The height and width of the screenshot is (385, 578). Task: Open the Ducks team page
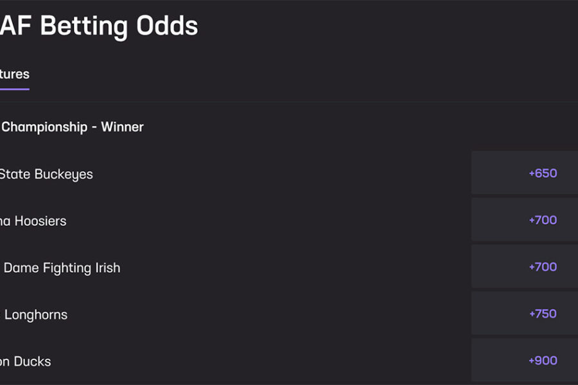point(25,361)
